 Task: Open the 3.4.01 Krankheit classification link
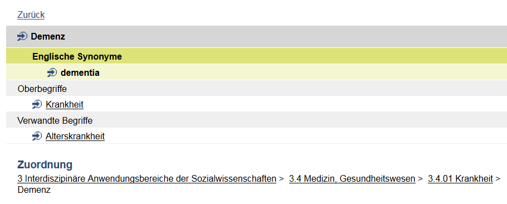460,178
